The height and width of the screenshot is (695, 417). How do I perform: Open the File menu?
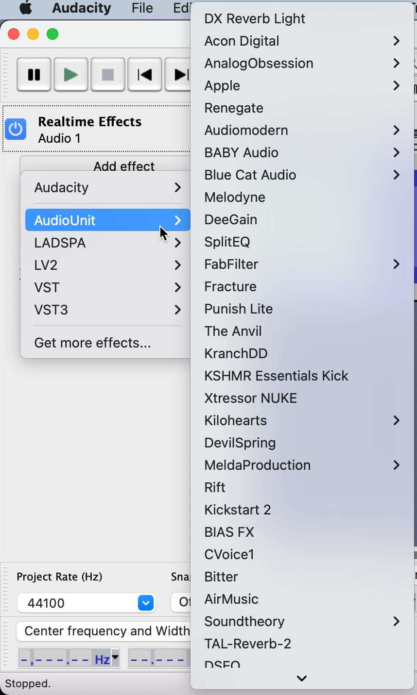141,8
